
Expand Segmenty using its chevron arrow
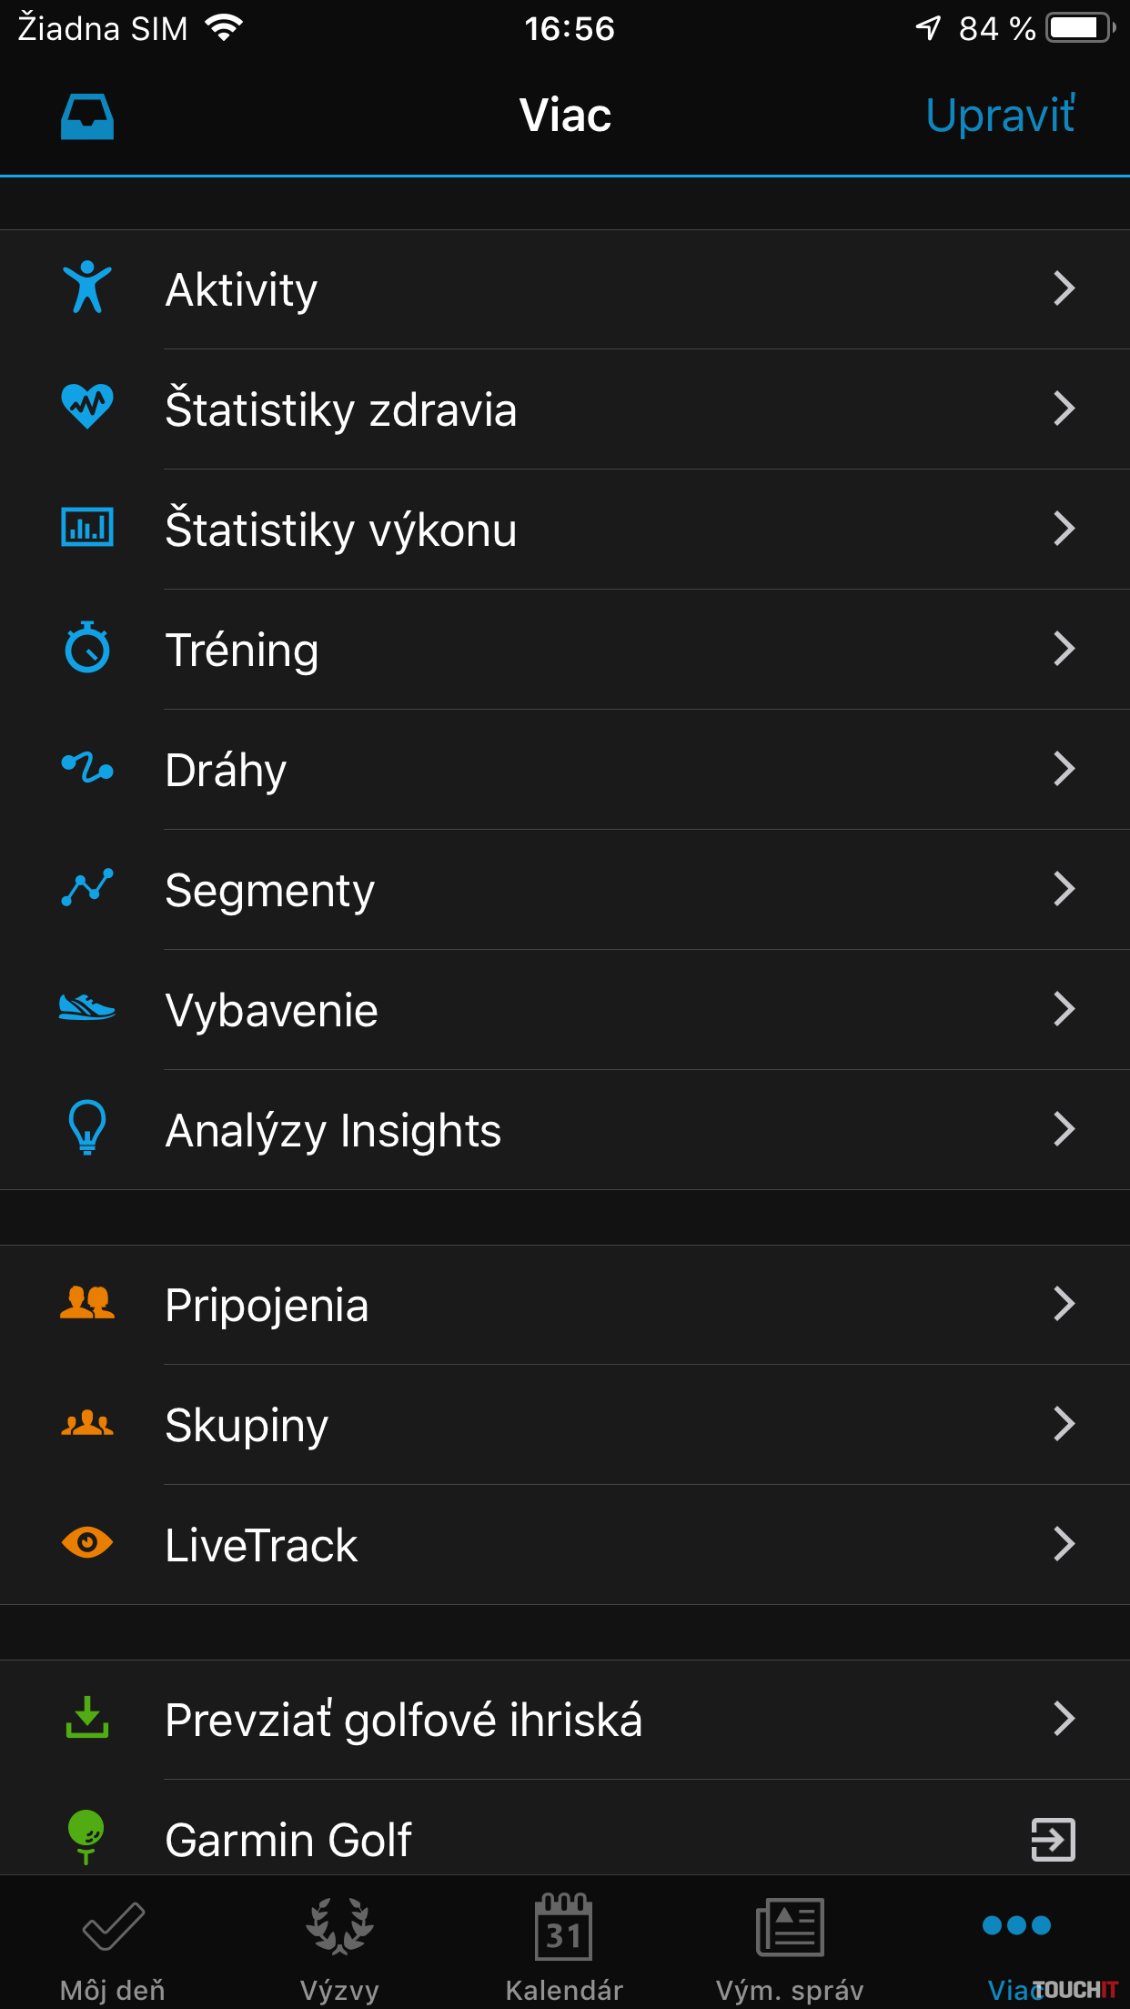point(1064,889)
